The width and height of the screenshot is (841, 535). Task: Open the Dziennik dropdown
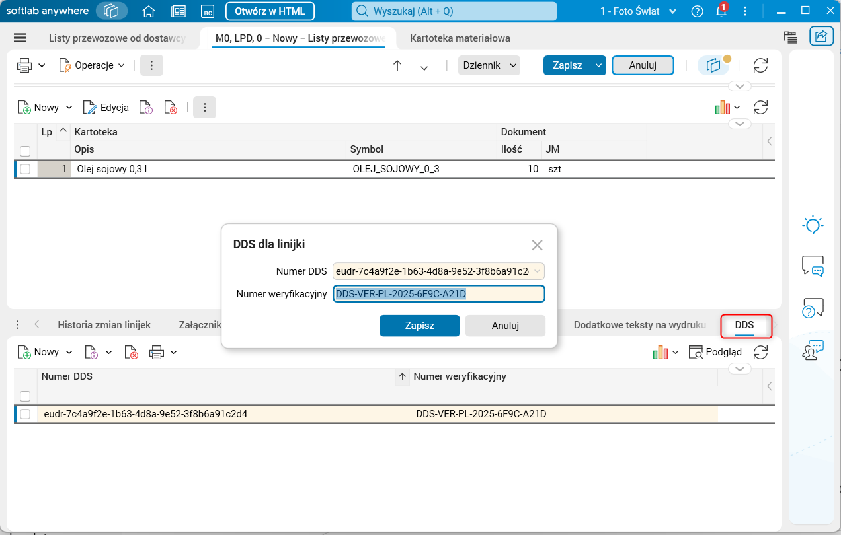pyautogui.click(x=489, y=65)
